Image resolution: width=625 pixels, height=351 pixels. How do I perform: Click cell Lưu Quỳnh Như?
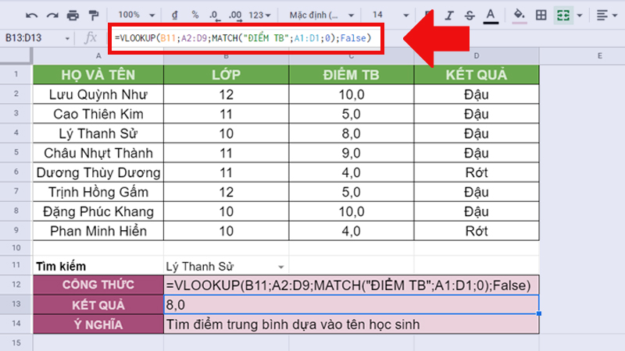pos(98,94)
